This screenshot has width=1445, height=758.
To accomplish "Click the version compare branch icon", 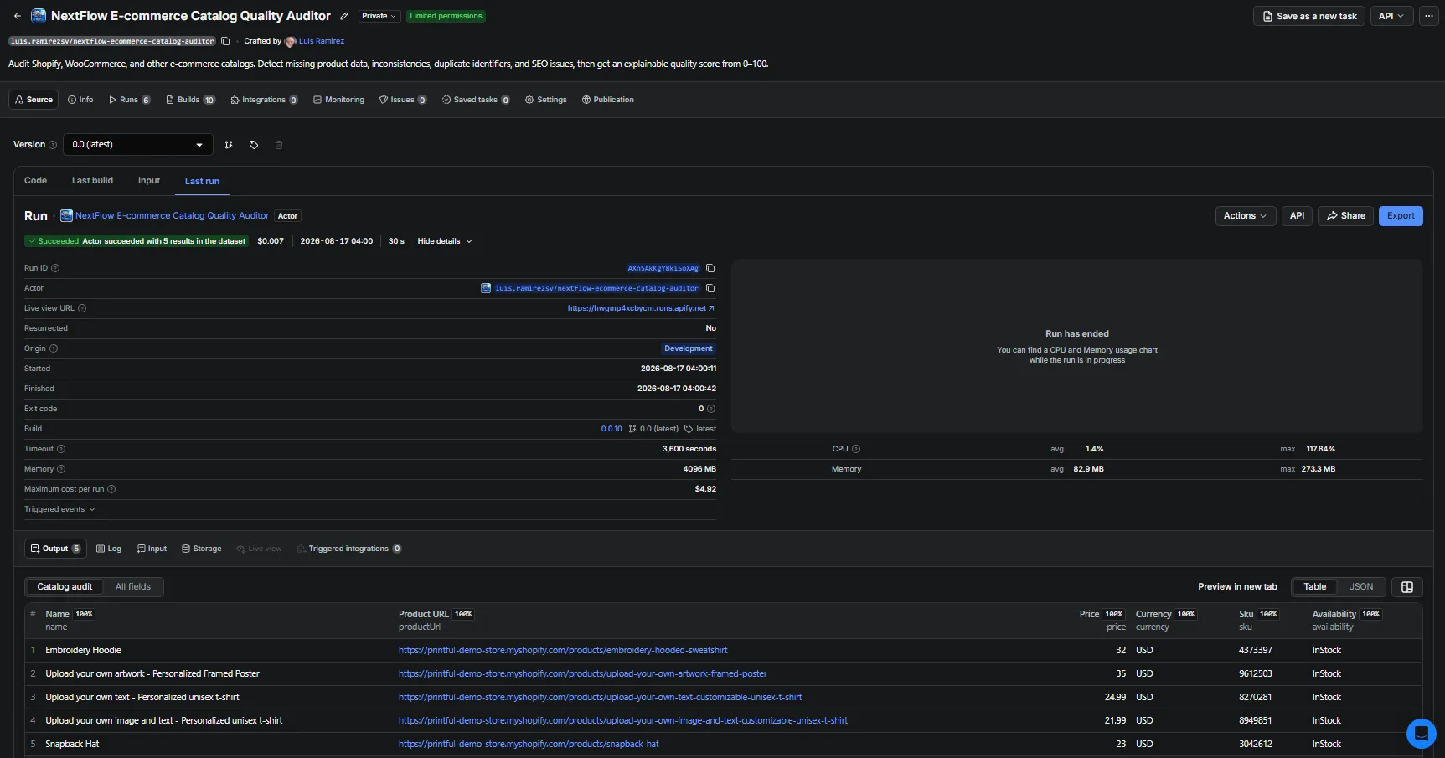I will (x=229, y=145).
